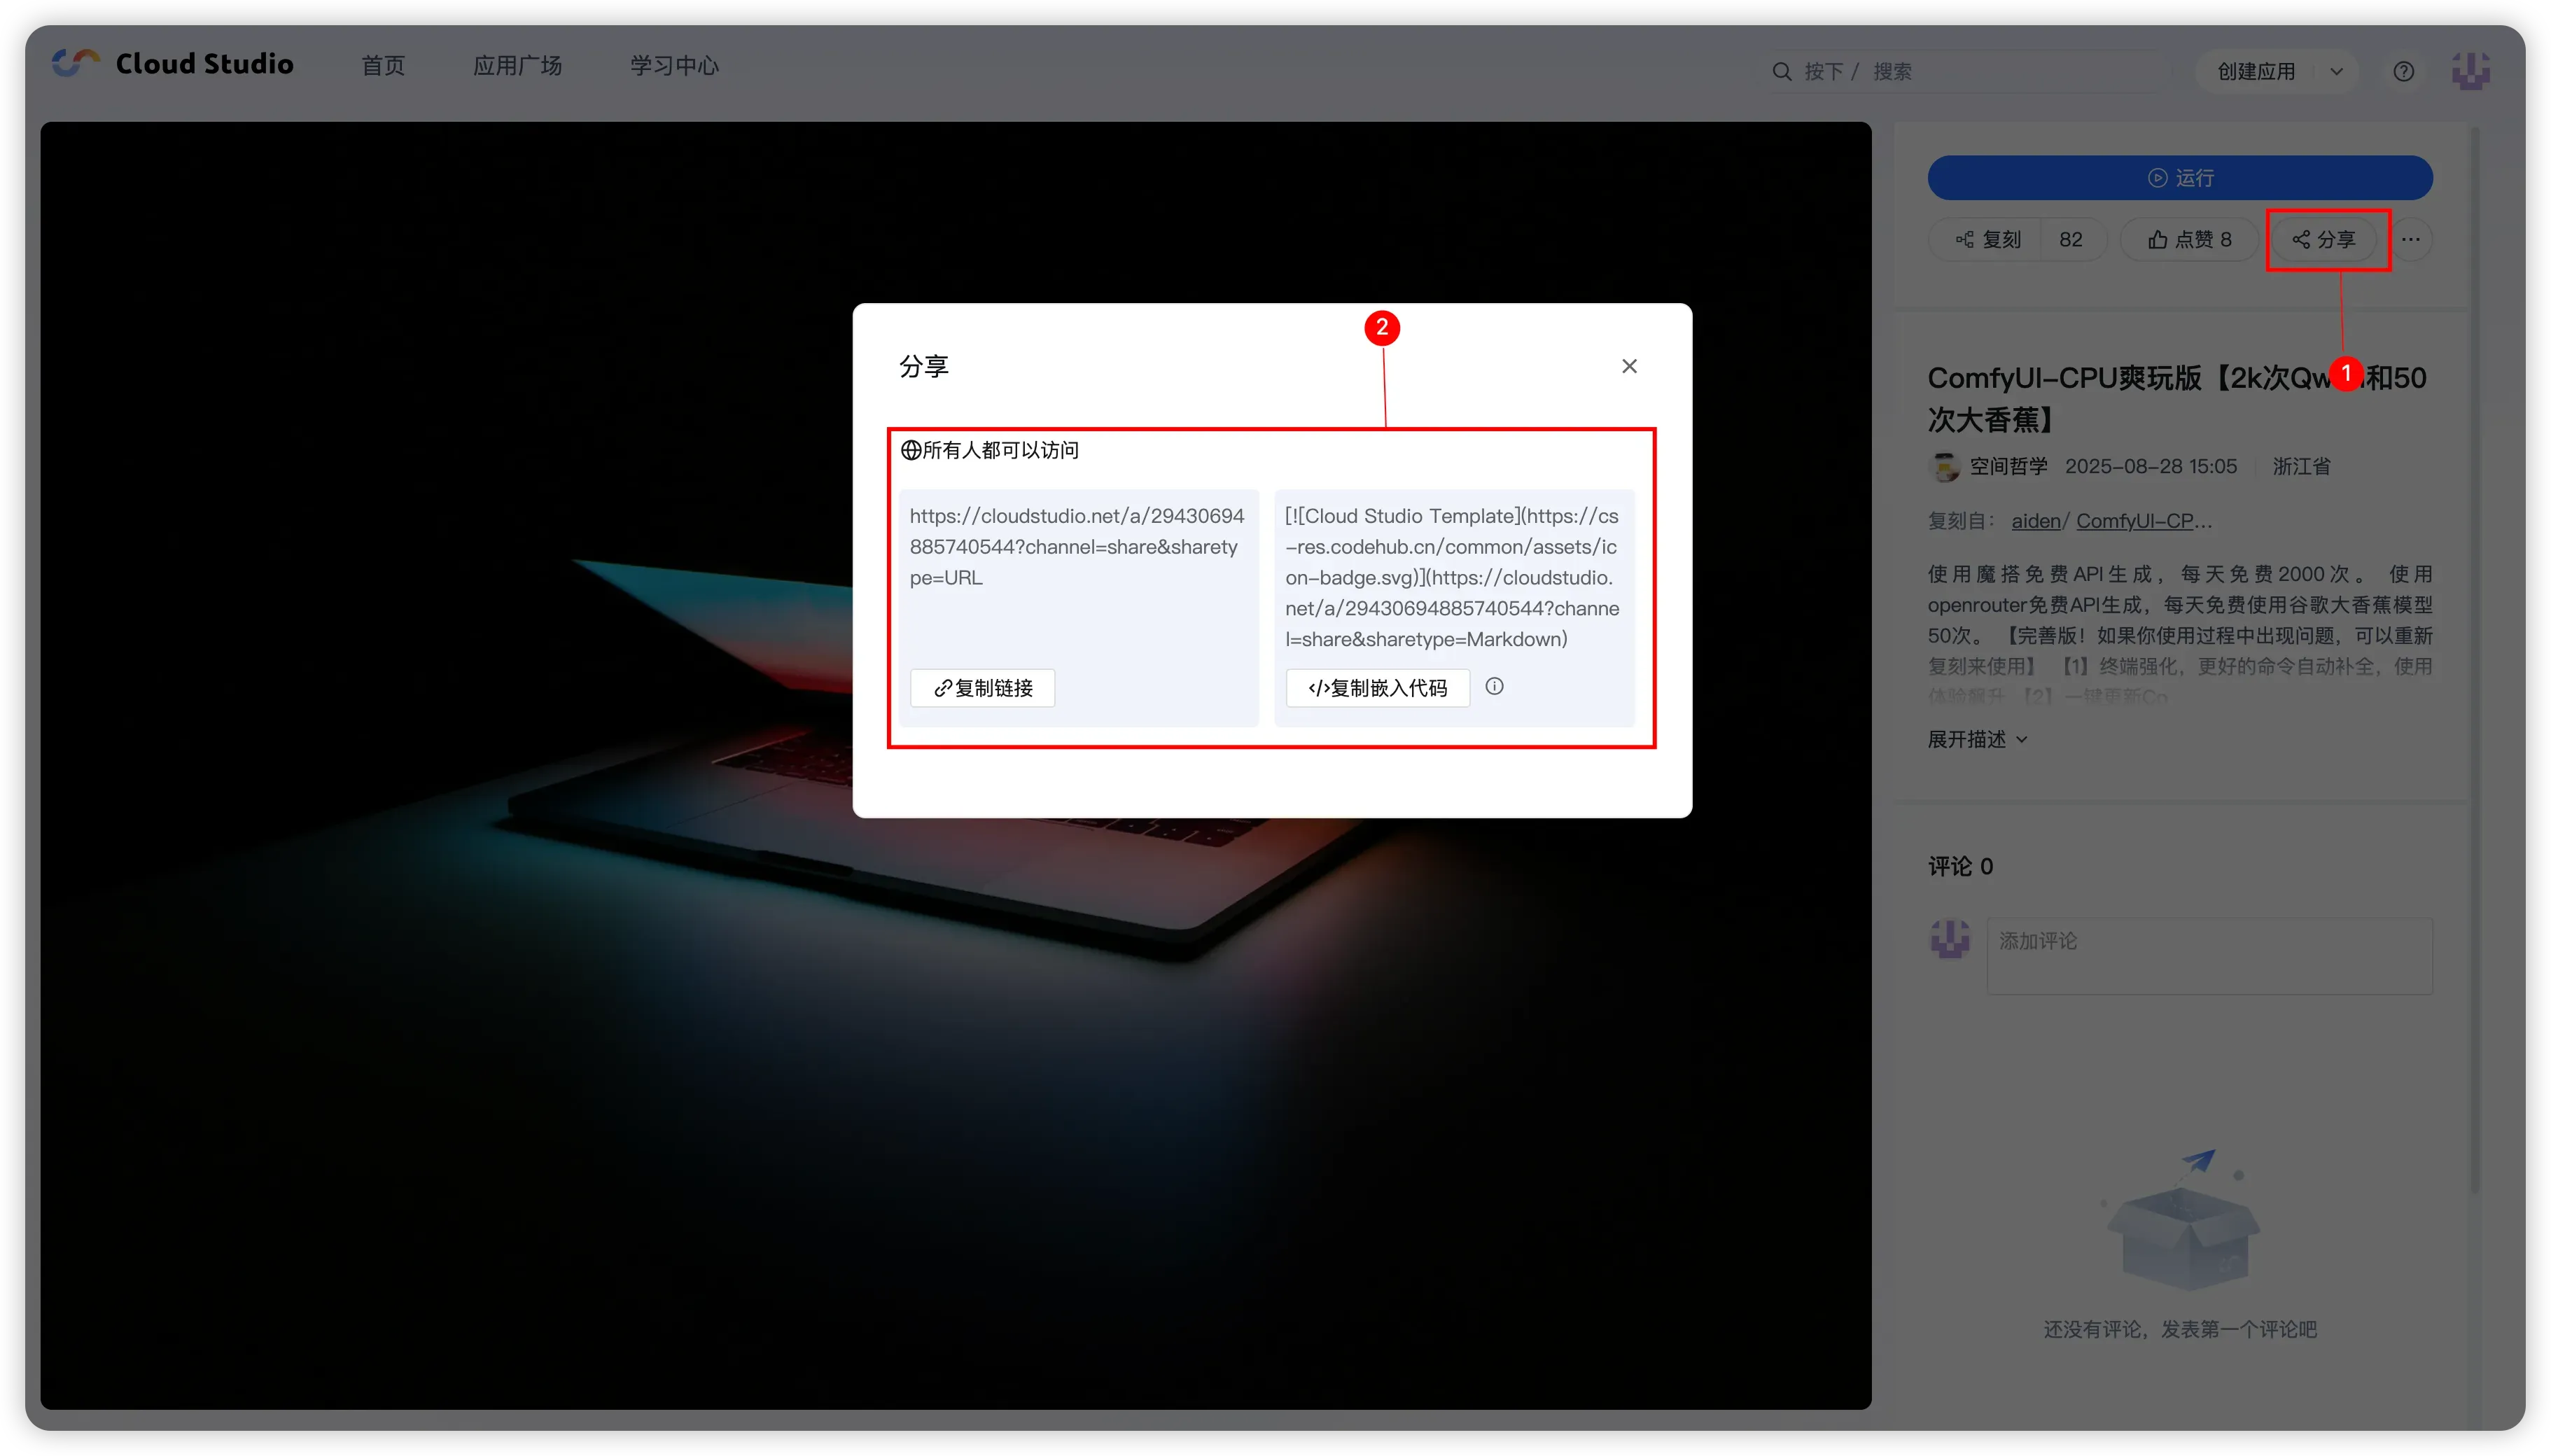
Task: Click the three-dots more options button
Action: [2411, 239]
